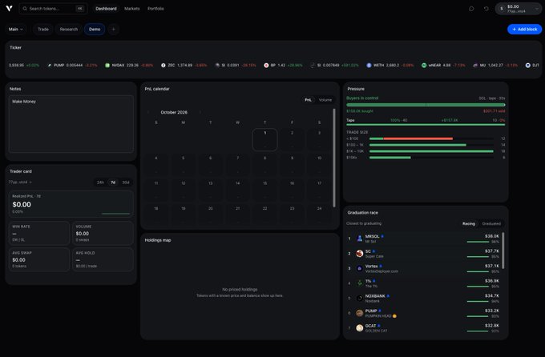Open the Dashboard menu
The width and height of the screenshot is (545, 357).
106,9
